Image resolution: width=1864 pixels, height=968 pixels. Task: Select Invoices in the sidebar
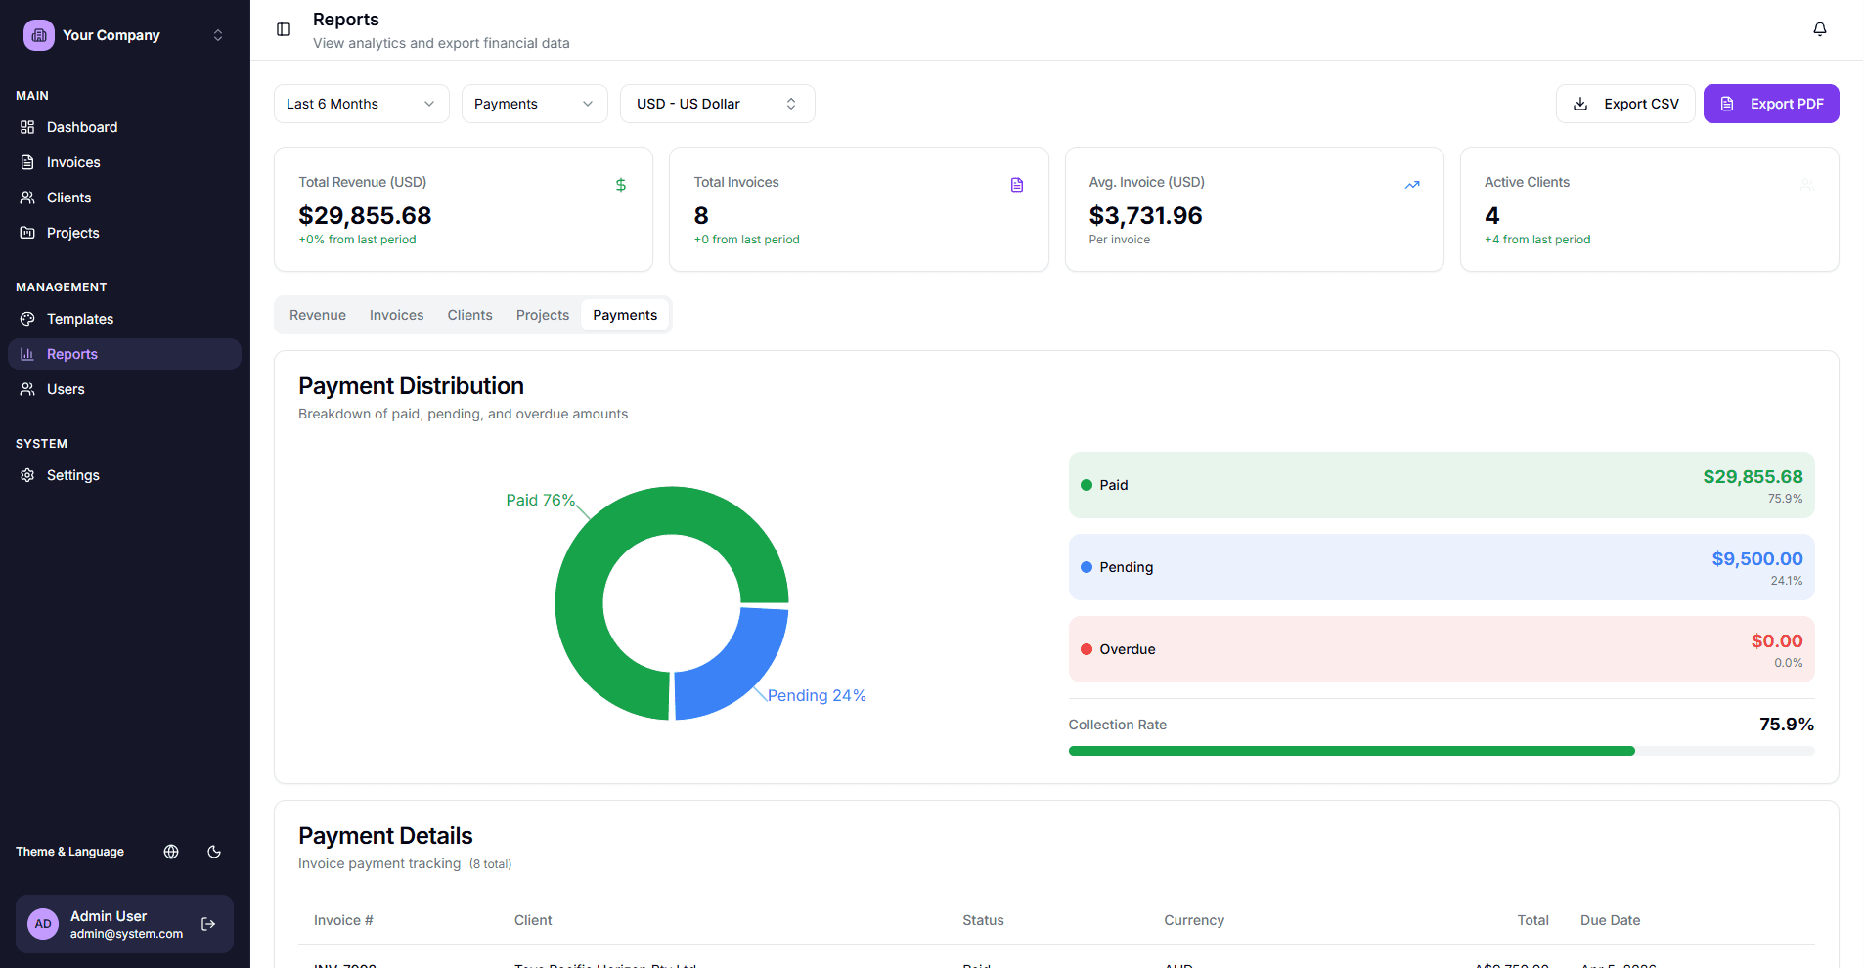[72, 161]
